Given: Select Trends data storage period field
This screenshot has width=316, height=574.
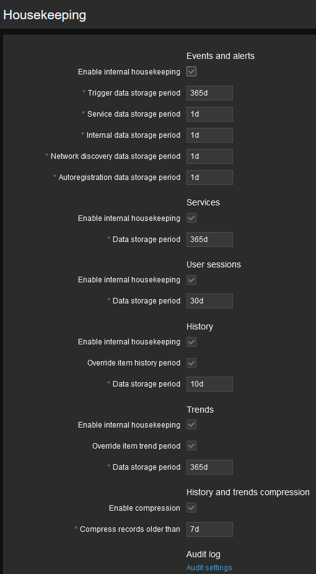Looking at the screenshot, I should [x=209, y=467].
